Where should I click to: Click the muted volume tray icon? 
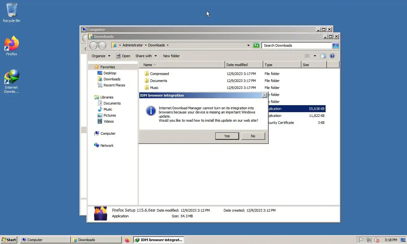tap(377, 240)
